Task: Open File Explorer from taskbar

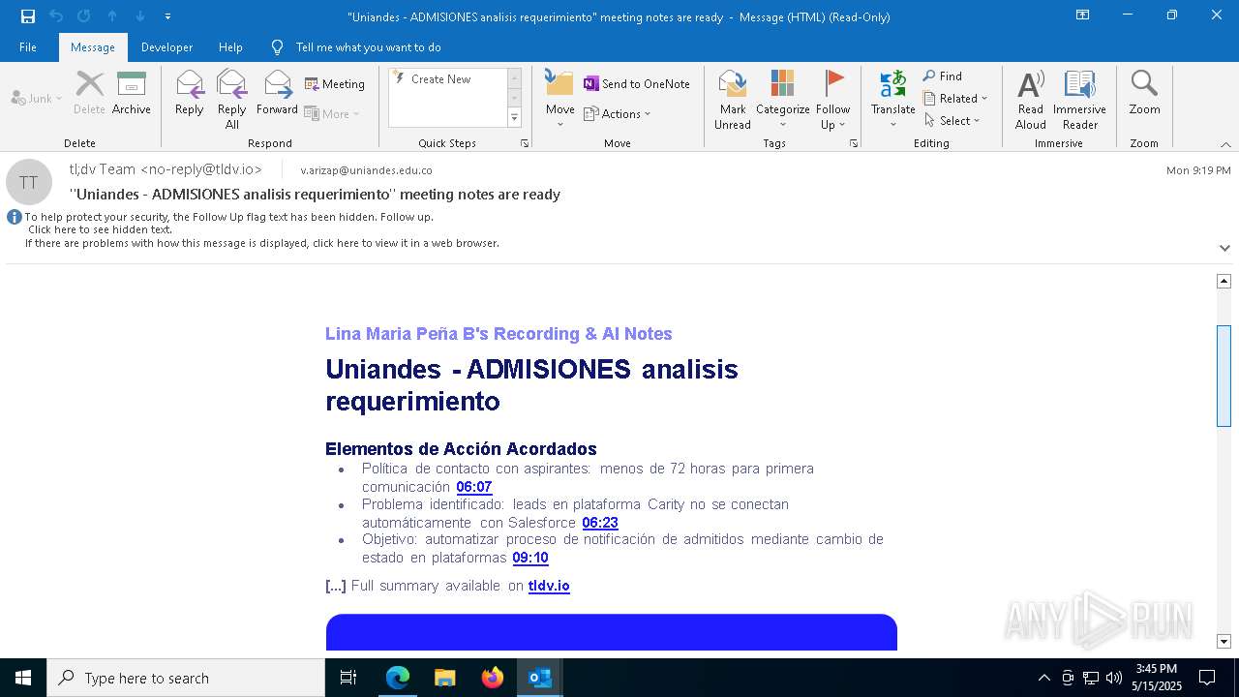Action: (445, 678)
